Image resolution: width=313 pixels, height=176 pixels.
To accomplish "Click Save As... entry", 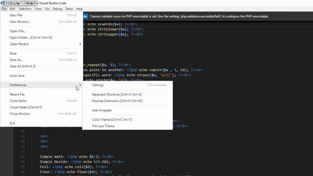I will (42, 60).
